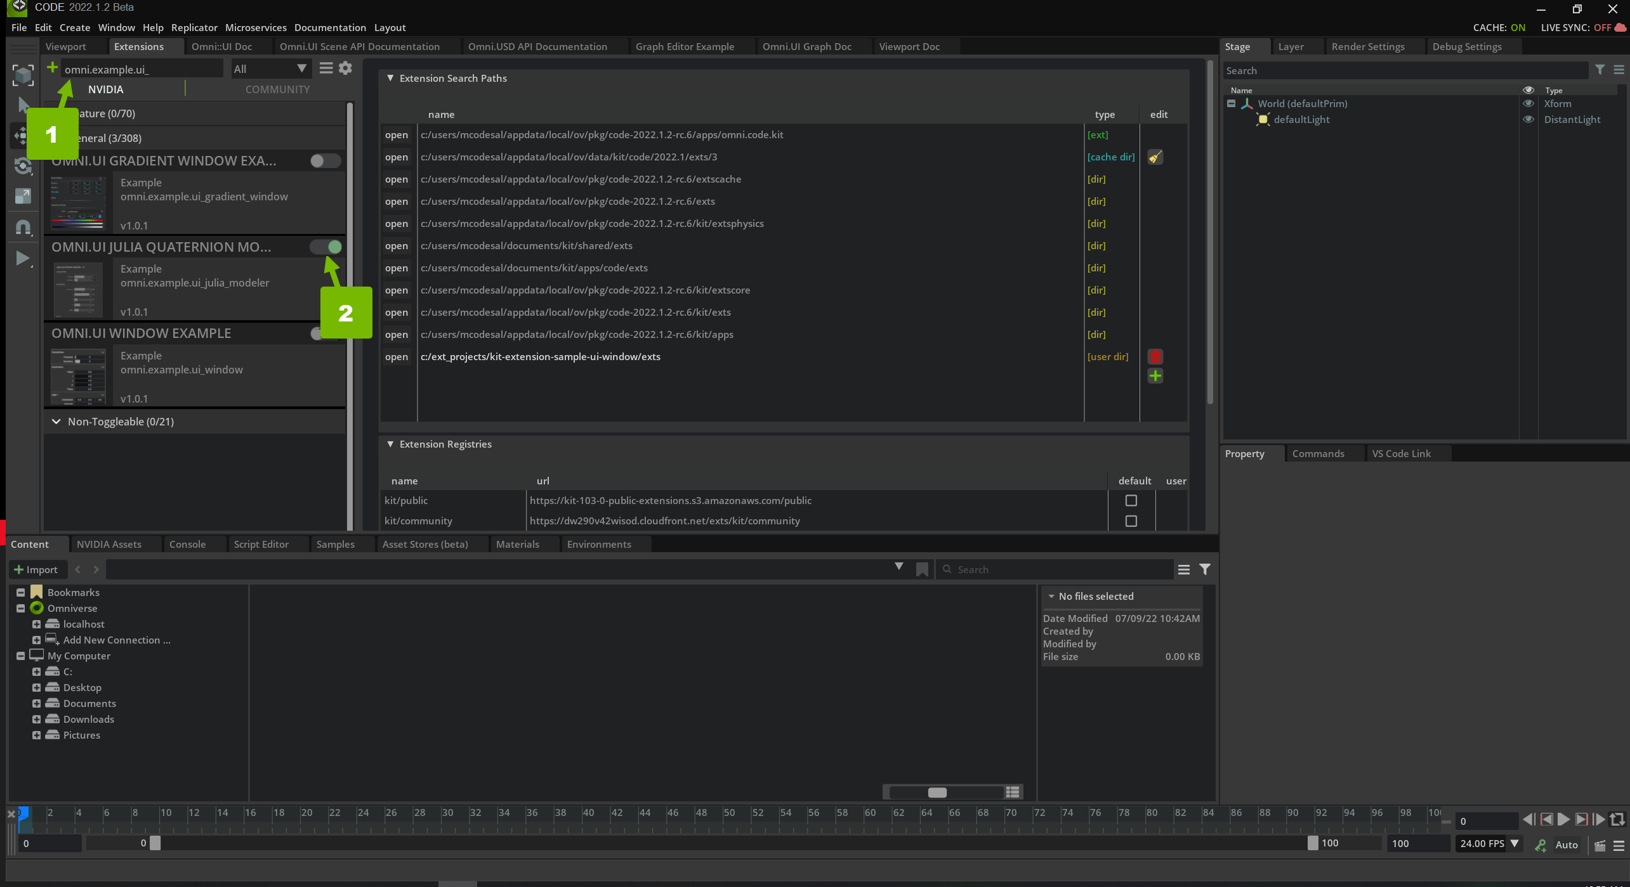This screenshot has height=887, width=1630.
Task: Open the Content browser hamburger options
Action: tap(1183, 569)
